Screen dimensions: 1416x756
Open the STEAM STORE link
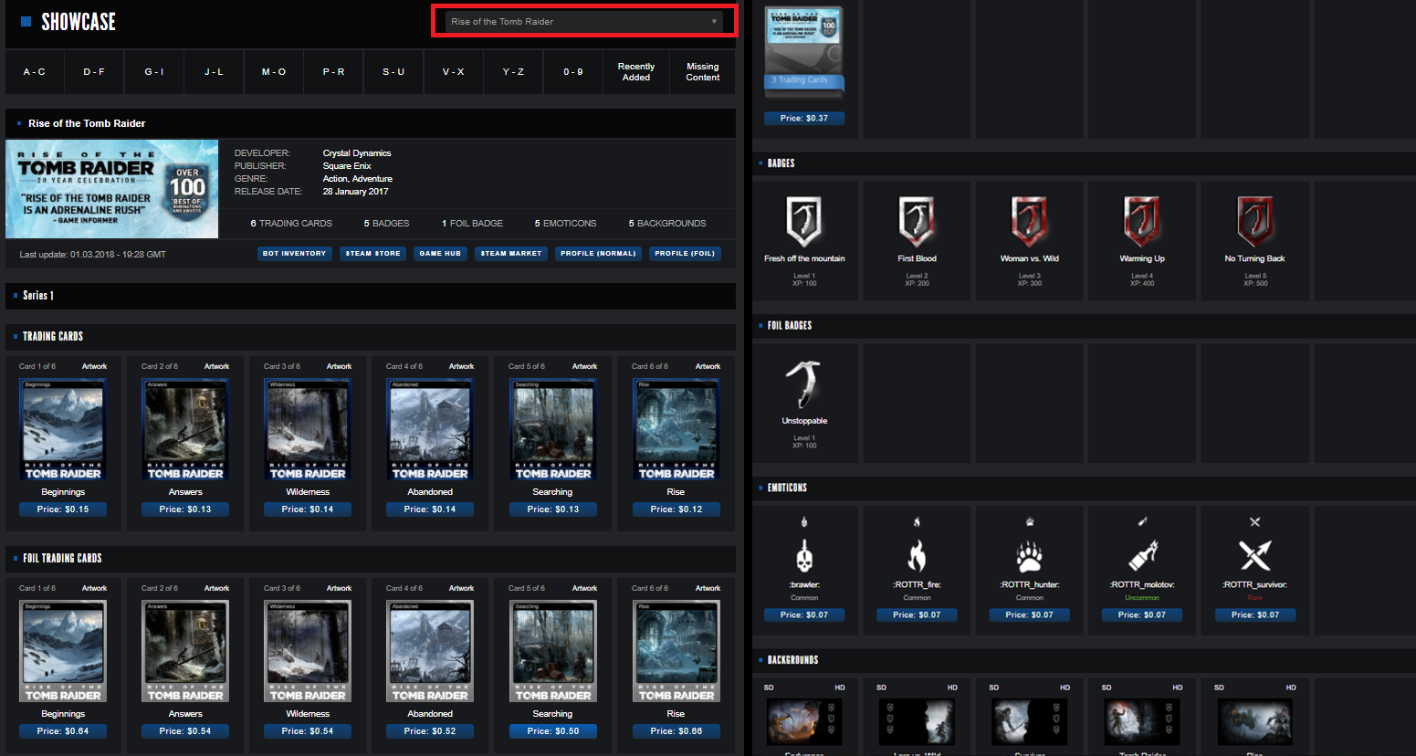(x=373, y=254)
